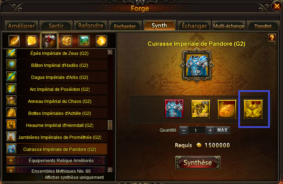Open the question mark help icon
The image size is (283, 184).
coord(272,38)
